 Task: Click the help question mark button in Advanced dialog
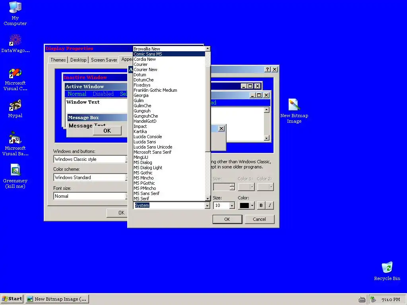pos(267,69)
